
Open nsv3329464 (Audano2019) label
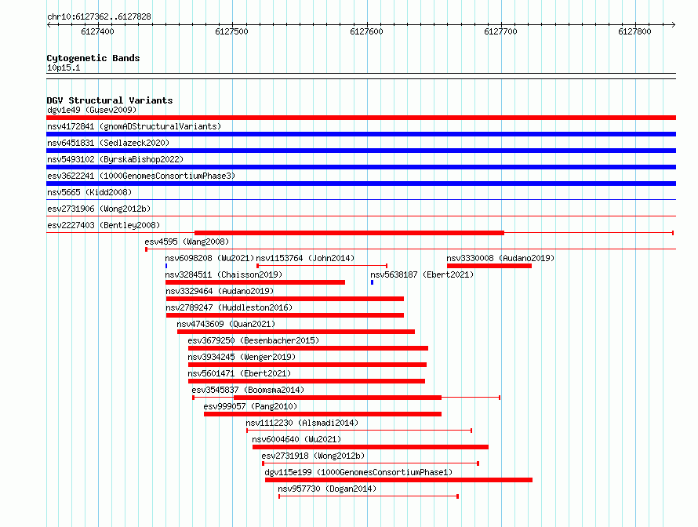tap(220, 291)
